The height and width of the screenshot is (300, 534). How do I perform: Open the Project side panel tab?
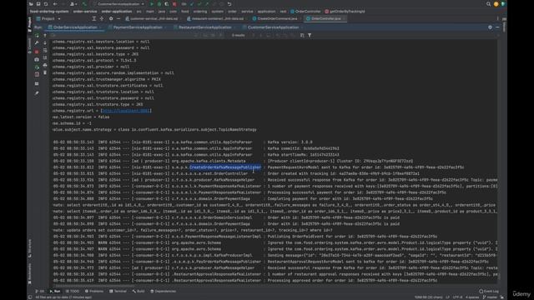pyautogui.click(x=30, y=24)
